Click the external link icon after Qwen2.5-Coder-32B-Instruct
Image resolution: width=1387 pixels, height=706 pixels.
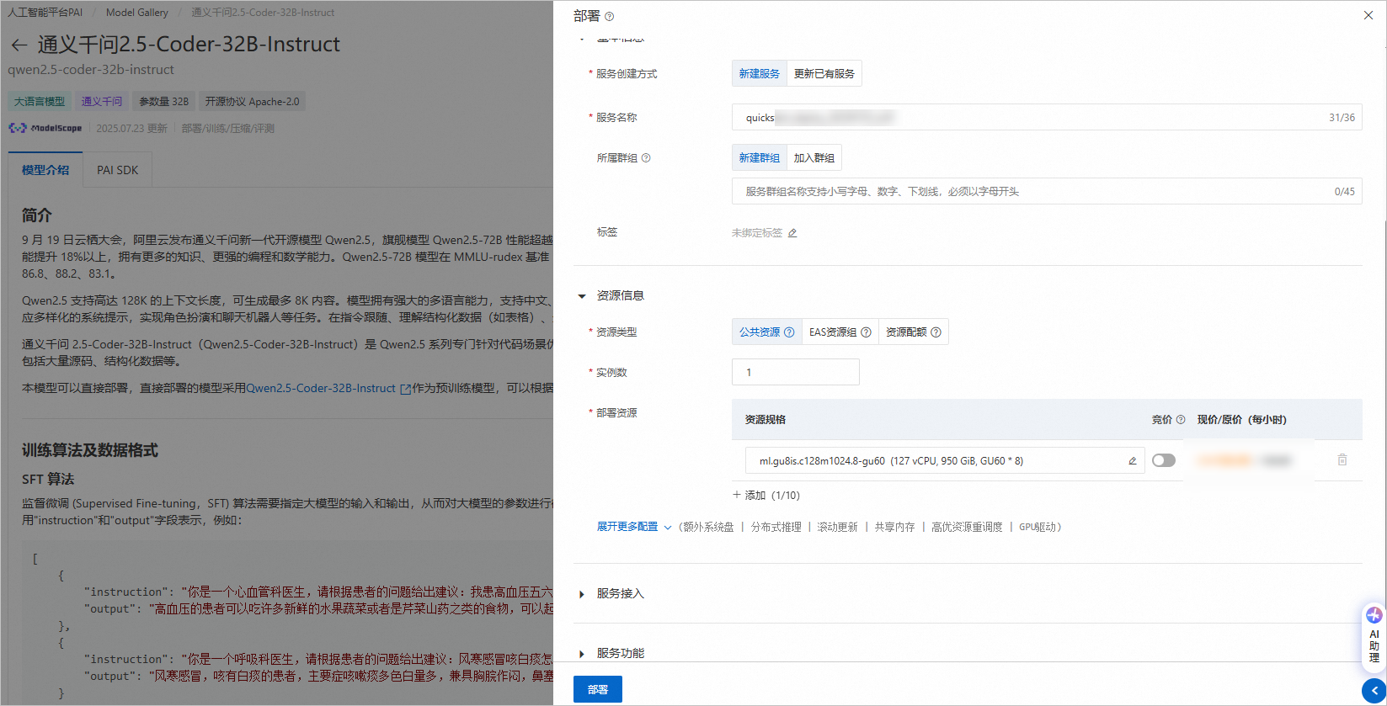pos(406,389)
